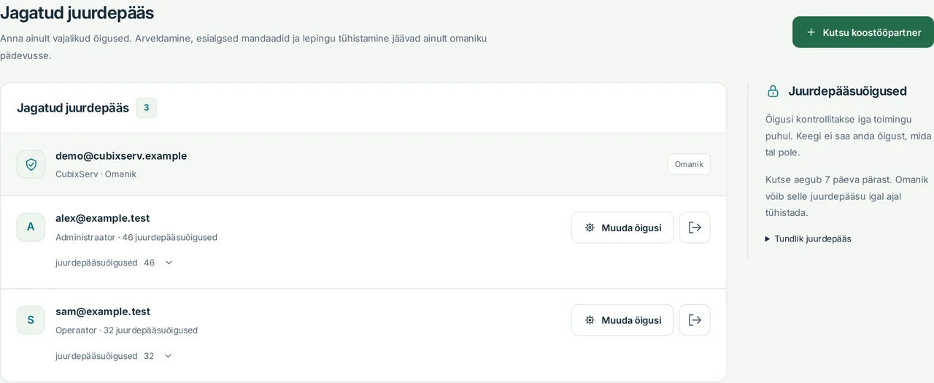Click the text CubixServ · Omanik

coord(96,174)
